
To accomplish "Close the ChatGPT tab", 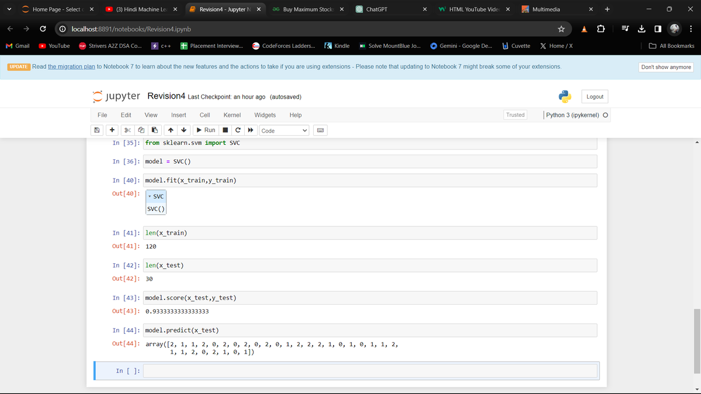I will pos(425,9).
